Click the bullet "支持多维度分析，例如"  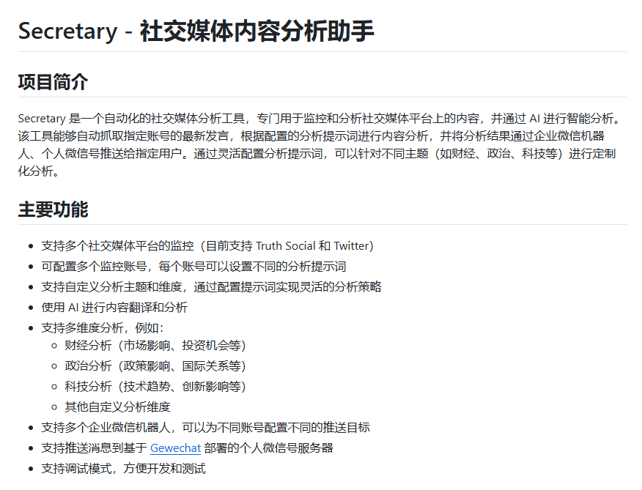click(103, 327)
